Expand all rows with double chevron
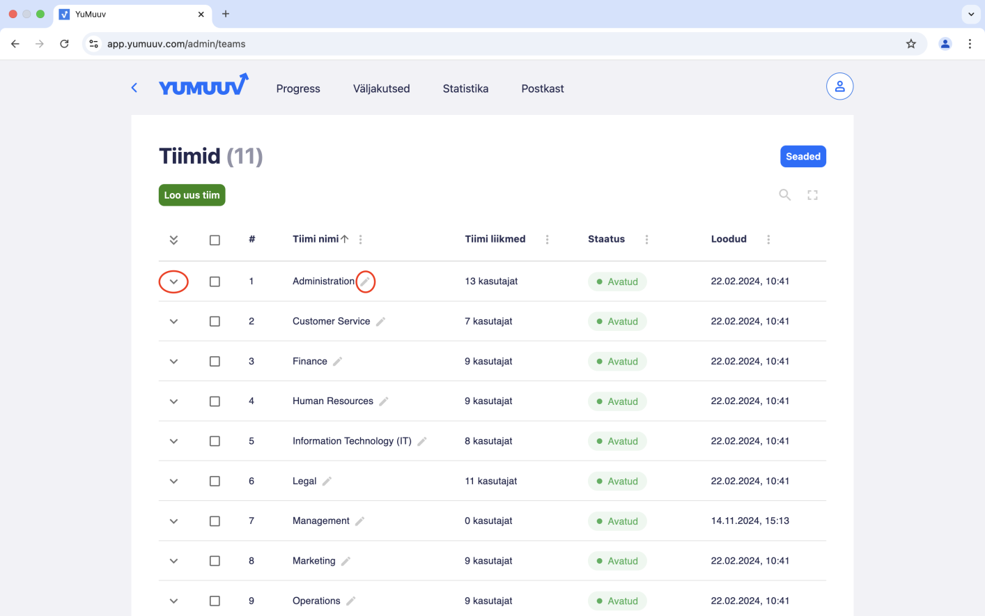The height and width of the screenshot is (616, 985). click(173, 240)
